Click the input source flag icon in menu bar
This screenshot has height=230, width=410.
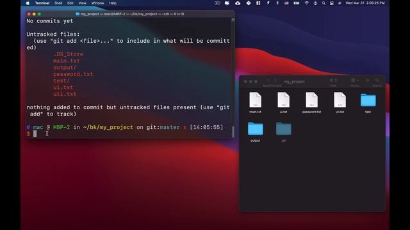[286, 3]
